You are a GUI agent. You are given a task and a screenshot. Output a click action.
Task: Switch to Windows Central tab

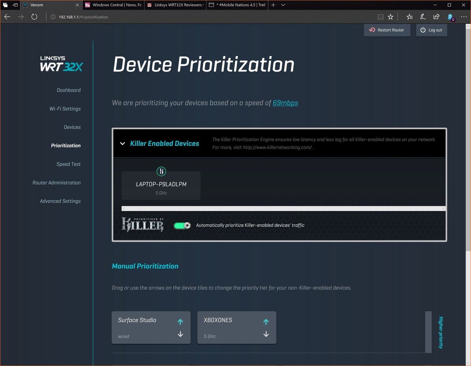(113, 5)
